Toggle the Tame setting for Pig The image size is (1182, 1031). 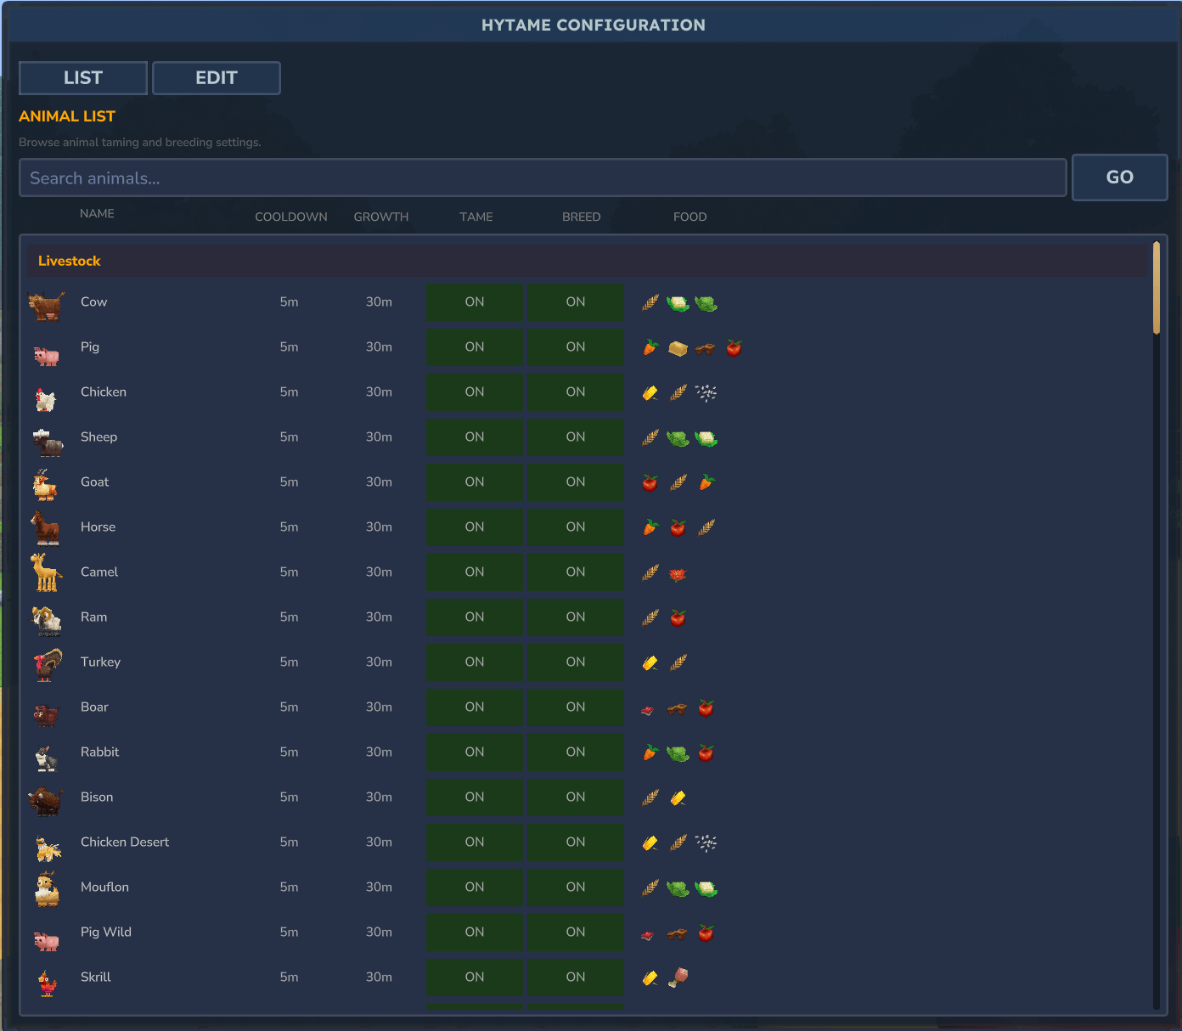474,347
